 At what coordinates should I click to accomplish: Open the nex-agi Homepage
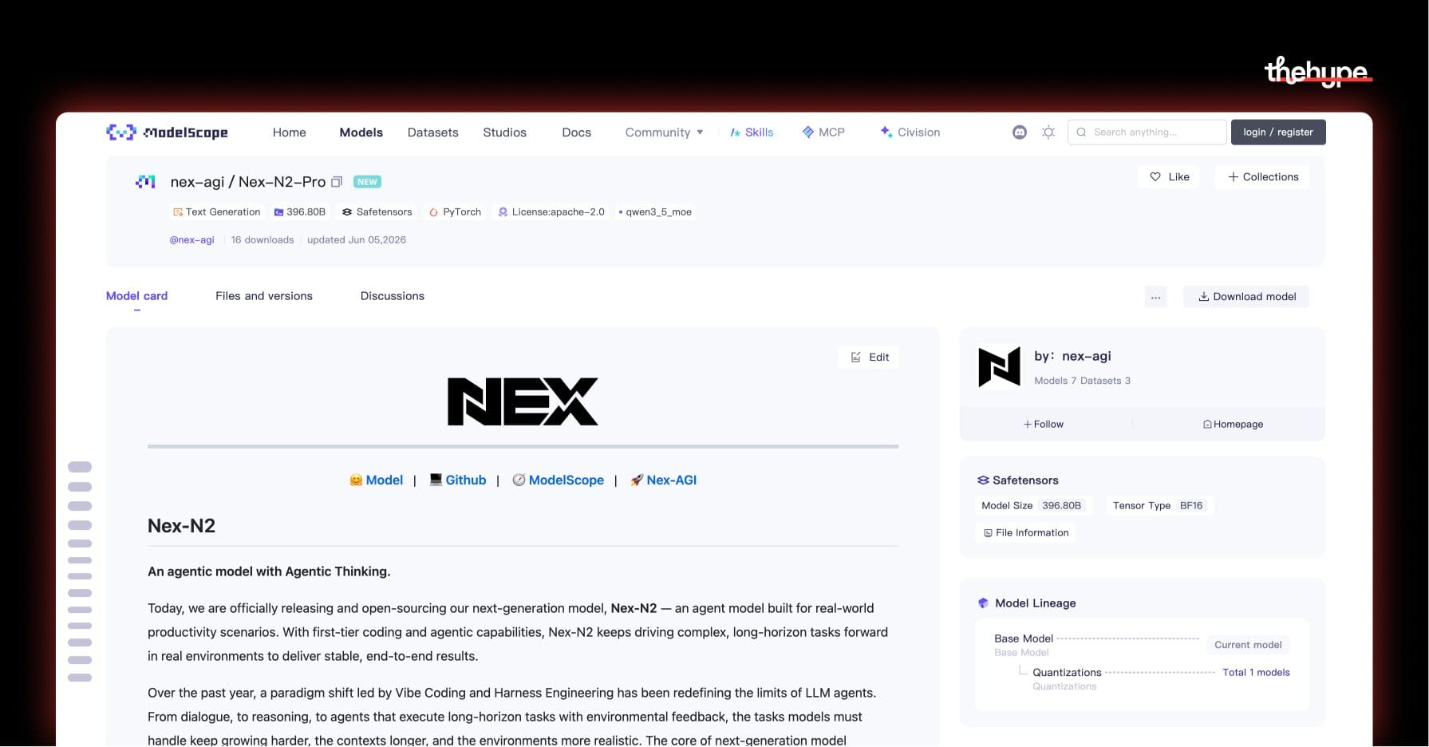[x=1234, y=425]
